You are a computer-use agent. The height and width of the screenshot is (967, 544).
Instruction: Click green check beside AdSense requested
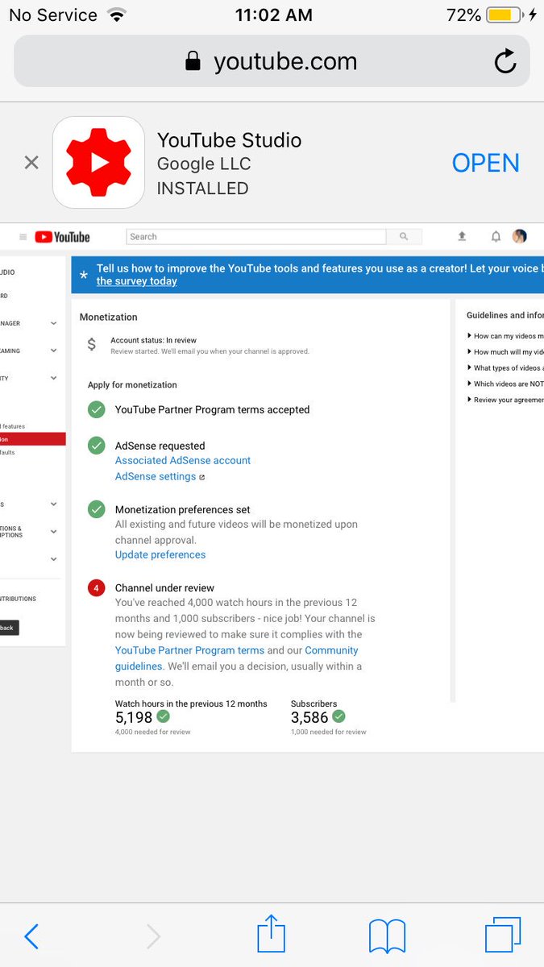pos(97,446)
